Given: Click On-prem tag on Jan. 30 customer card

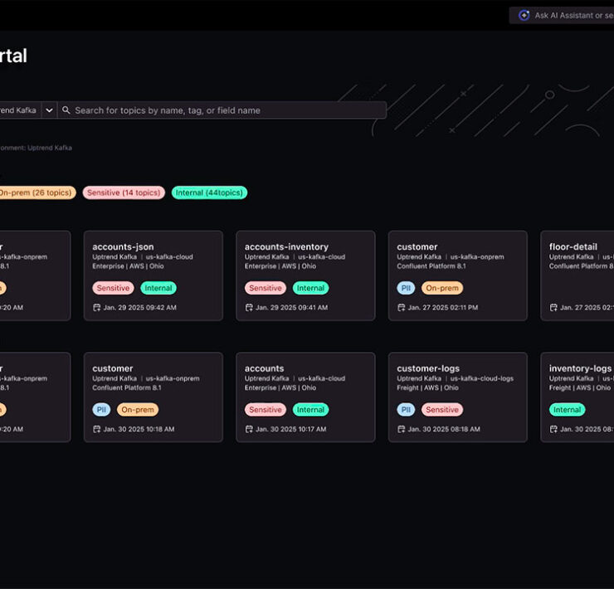Looking at the screenshot, I should (138, 410).
